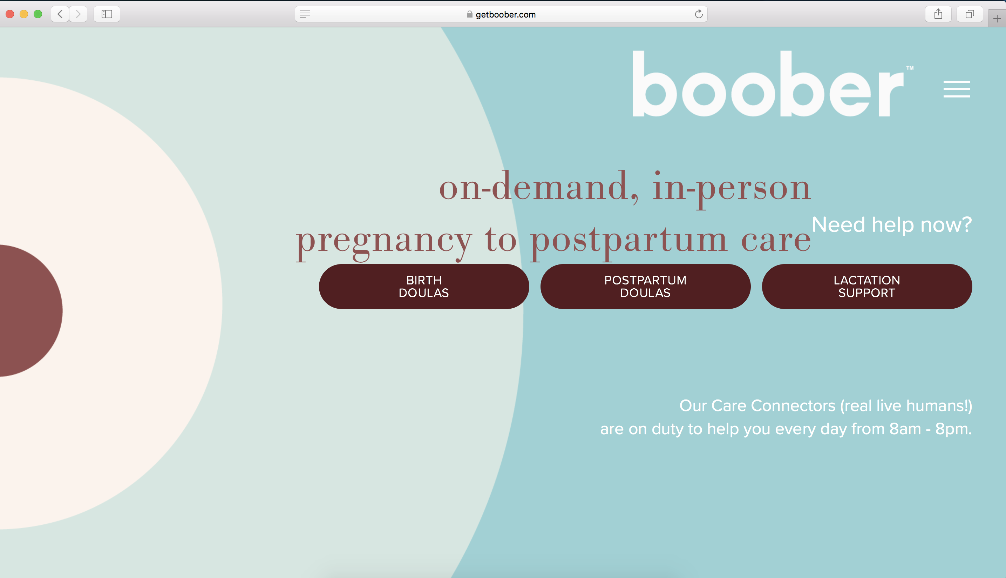
Task: Open the Share menu in Safari
Action: 938,14
